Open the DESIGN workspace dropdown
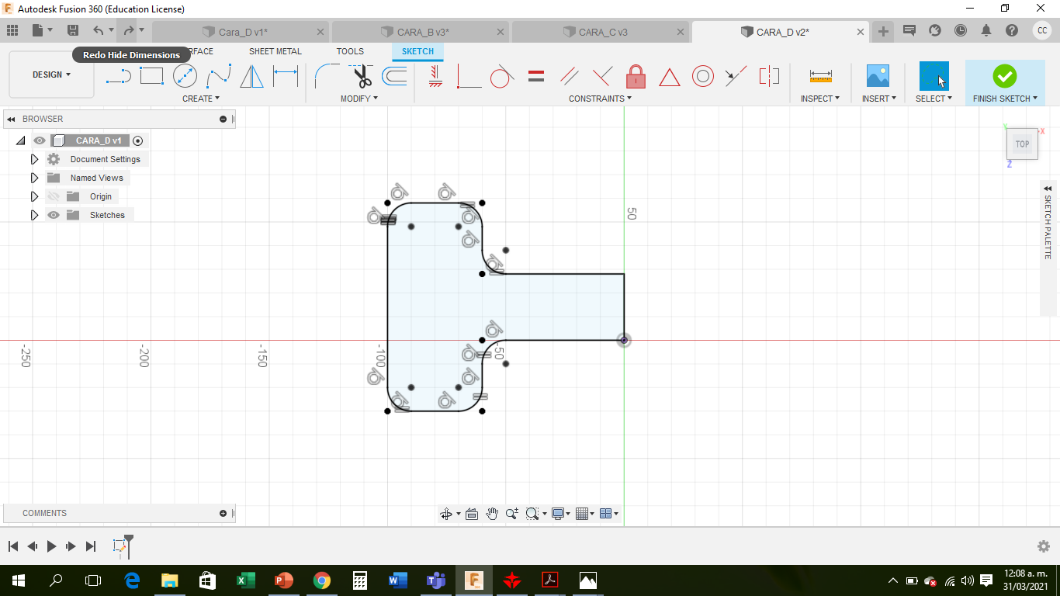The image size is (1060, 596). coord(51,74)
